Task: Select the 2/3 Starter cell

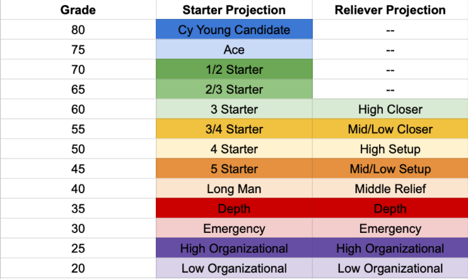Action: point(234,90)
